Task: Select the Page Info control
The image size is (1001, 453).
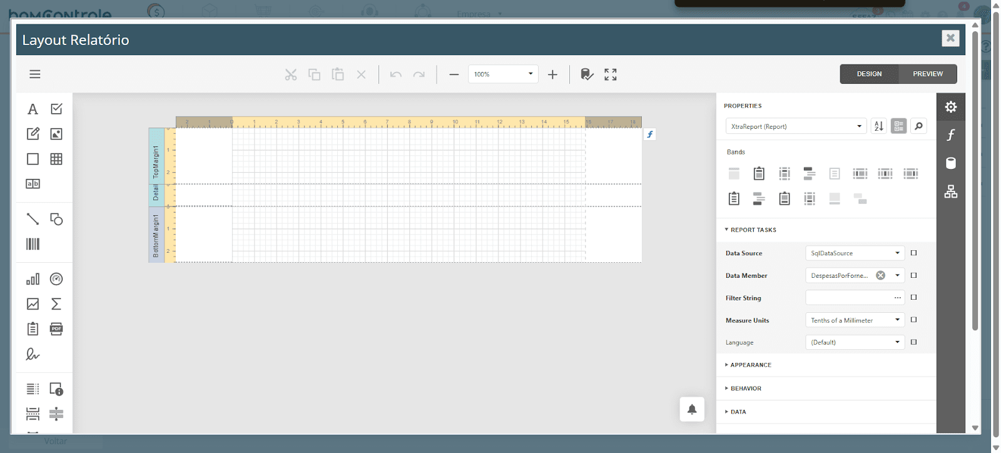Action: coord(56,389)
